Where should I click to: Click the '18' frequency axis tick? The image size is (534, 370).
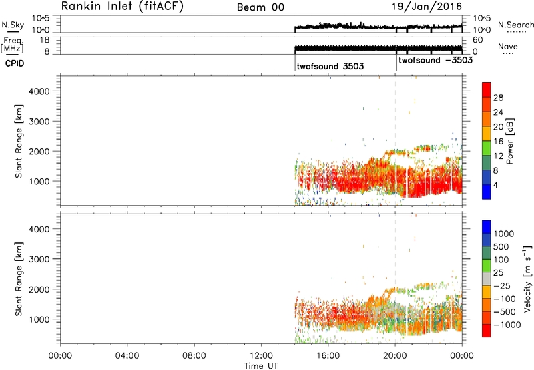pyautogui.click(x=45, y=40)
